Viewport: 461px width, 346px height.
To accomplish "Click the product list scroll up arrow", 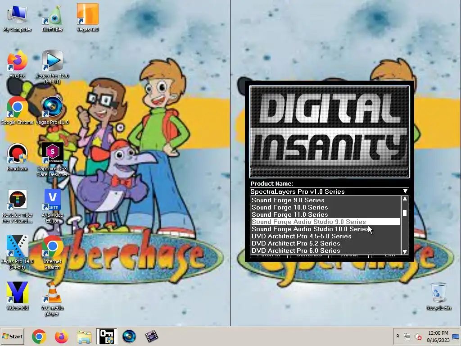I will pos(405,199).
